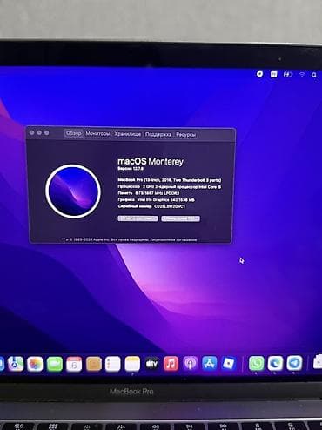Image resolution: width=322 pixels, height=430 pixels.
Task: Close the About This Mac window
Action: coord(32,132)
